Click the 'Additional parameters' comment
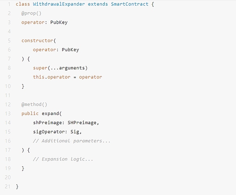This screenshot has width=236, height=195. [x=72, y=141]
